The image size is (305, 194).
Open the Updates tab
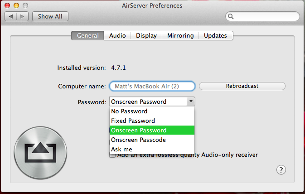pos(215,35)
